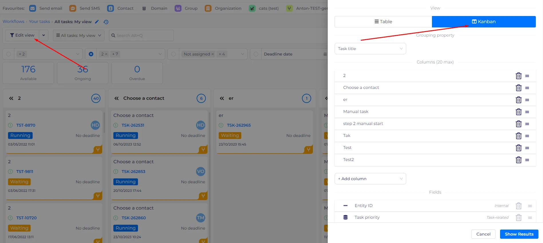Viewport: 543px width, 243px height.
Task: Toggle the radio beside Deadline date filter
Action: [x=256, y=54]
